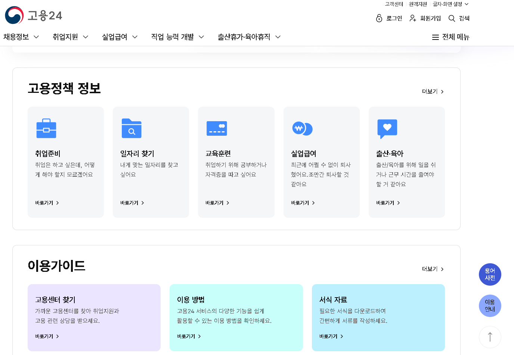Open the 서식 자료 guide card

click(x=378, y=318)
